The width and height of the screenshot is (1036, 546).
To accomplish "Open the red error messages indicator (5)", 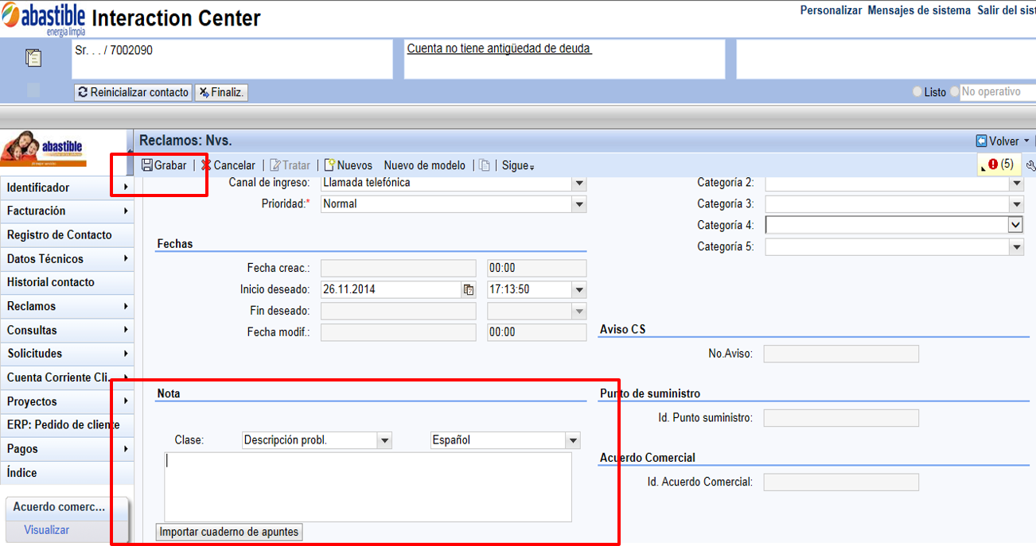I will (x=1000, y=165).
